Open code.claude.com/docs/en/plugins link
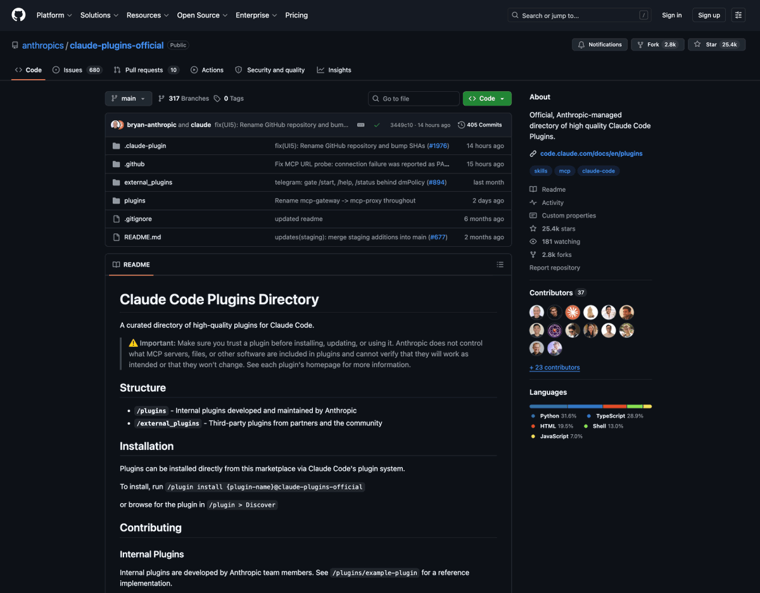 coord(591,153)
